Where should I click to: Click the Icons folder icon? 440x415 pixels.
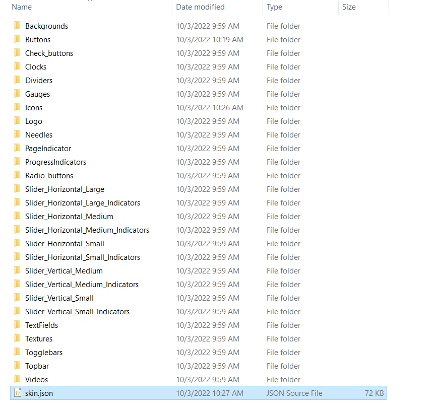point(17,107)
